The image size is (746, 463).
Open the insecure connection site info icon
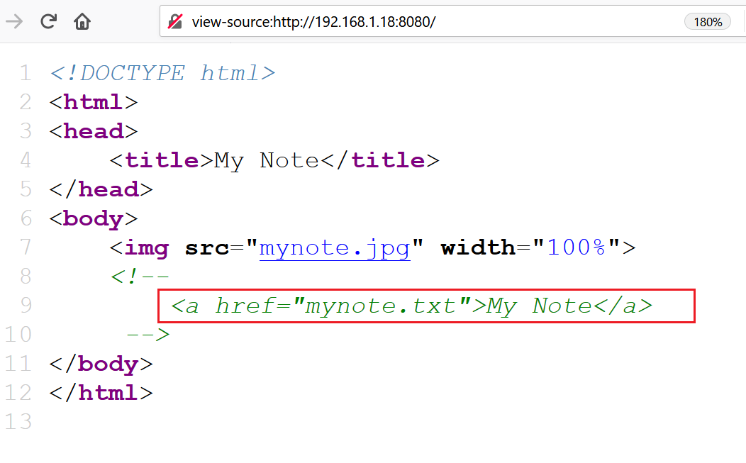(175, 22)
